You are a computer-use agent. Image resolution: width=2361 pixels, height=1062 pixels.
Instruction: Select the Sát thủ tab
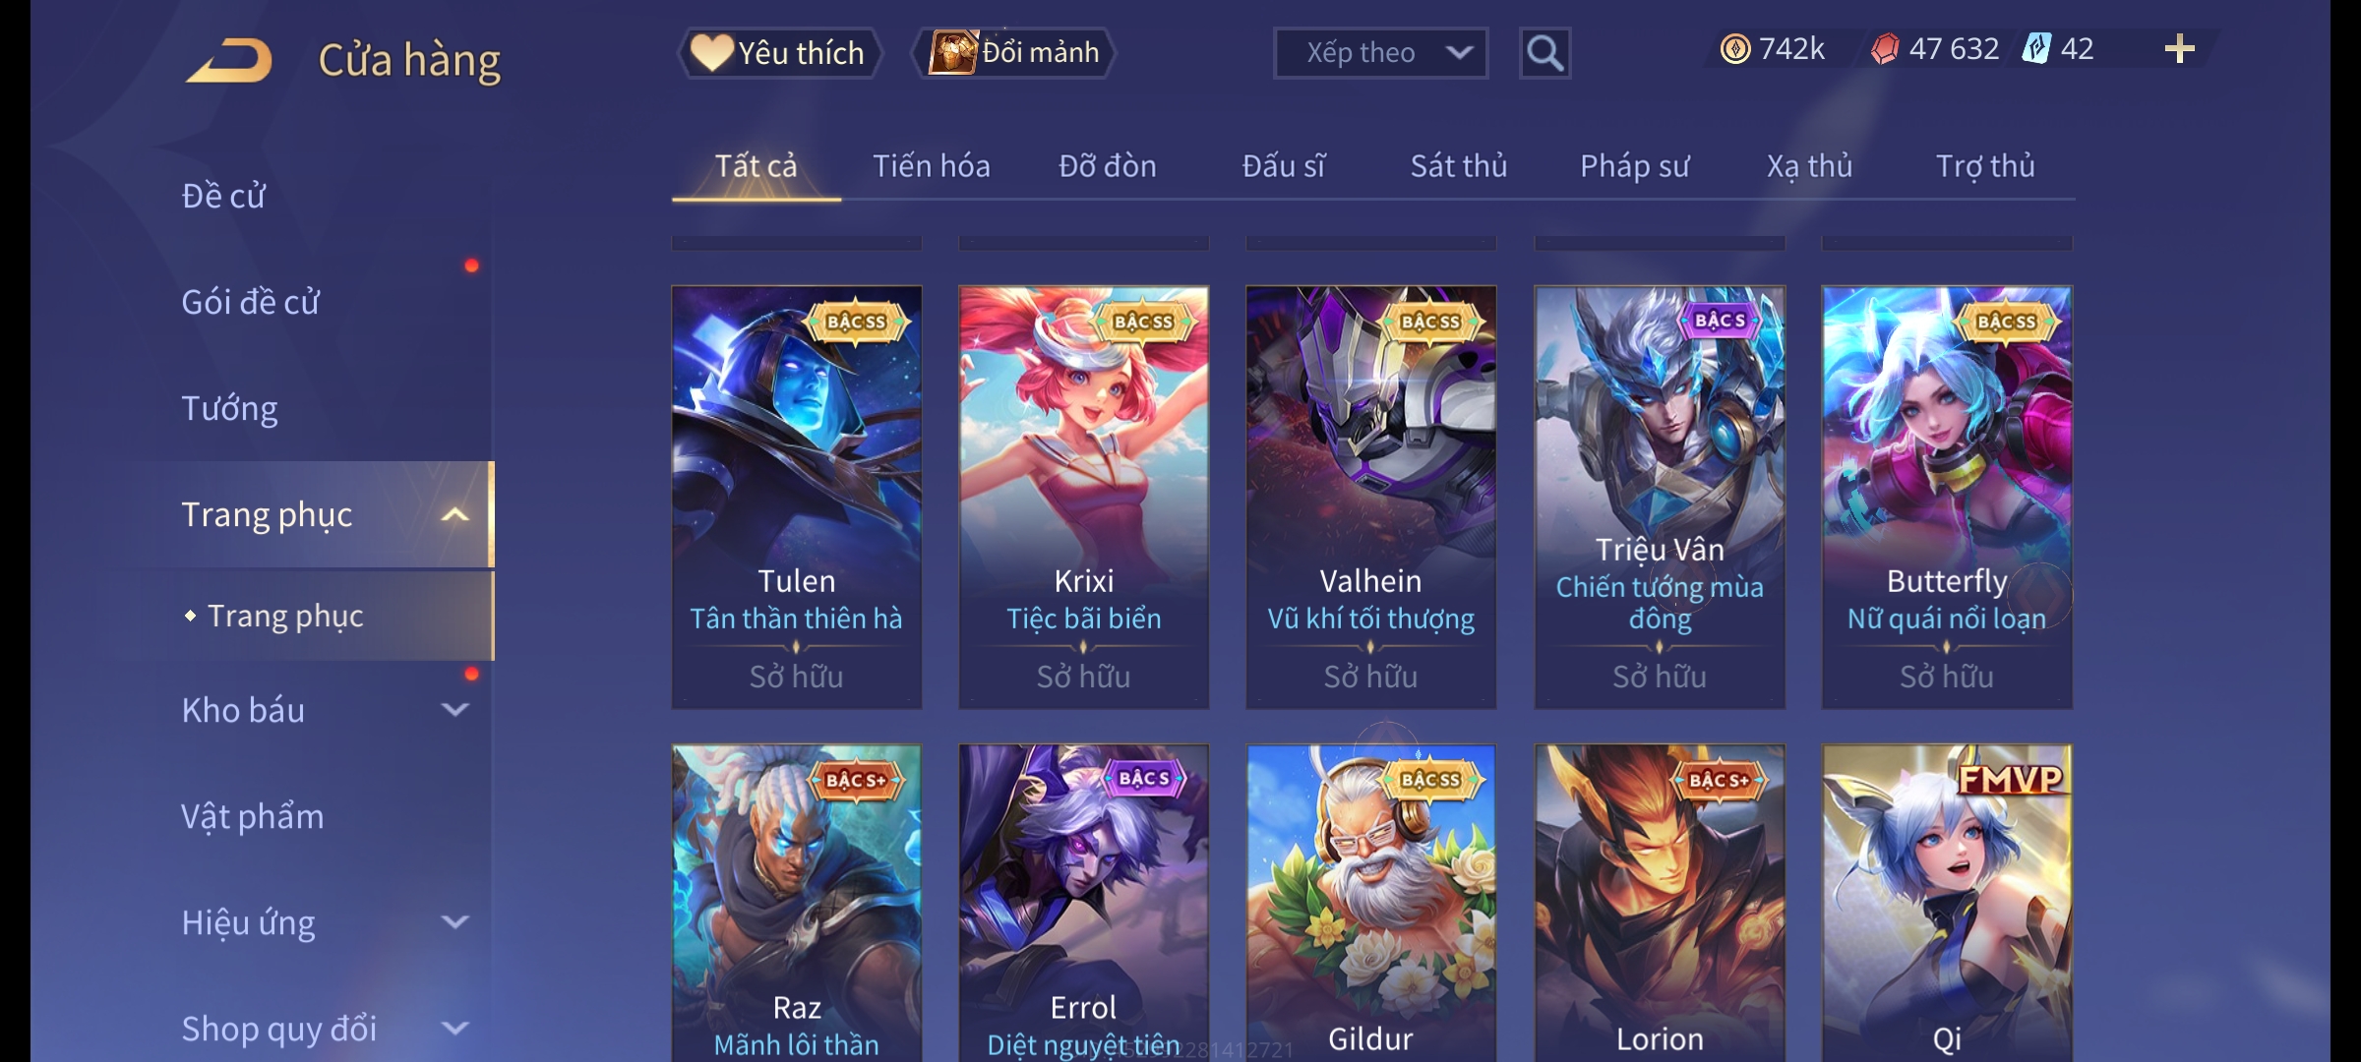pyautogui.click(x=1458, y=166)
